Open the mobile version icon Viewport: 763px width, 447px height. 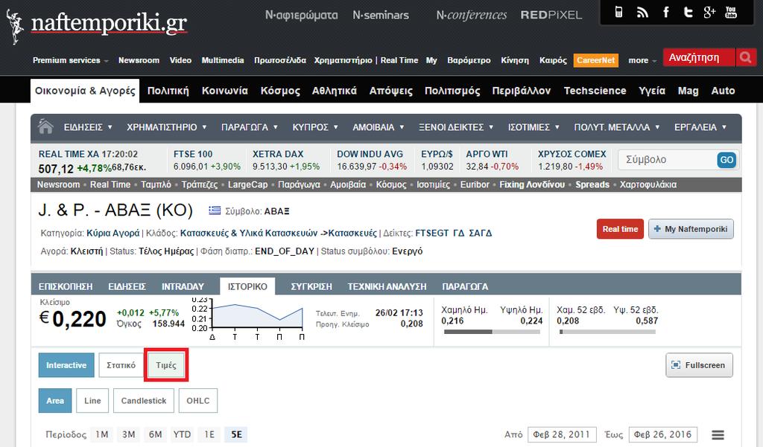coord(618,12)
